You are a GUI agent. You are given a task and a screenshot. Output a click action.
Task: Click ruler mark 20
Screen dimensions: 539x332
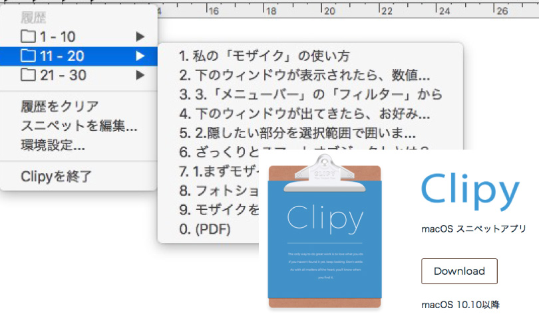click(329, 11)
